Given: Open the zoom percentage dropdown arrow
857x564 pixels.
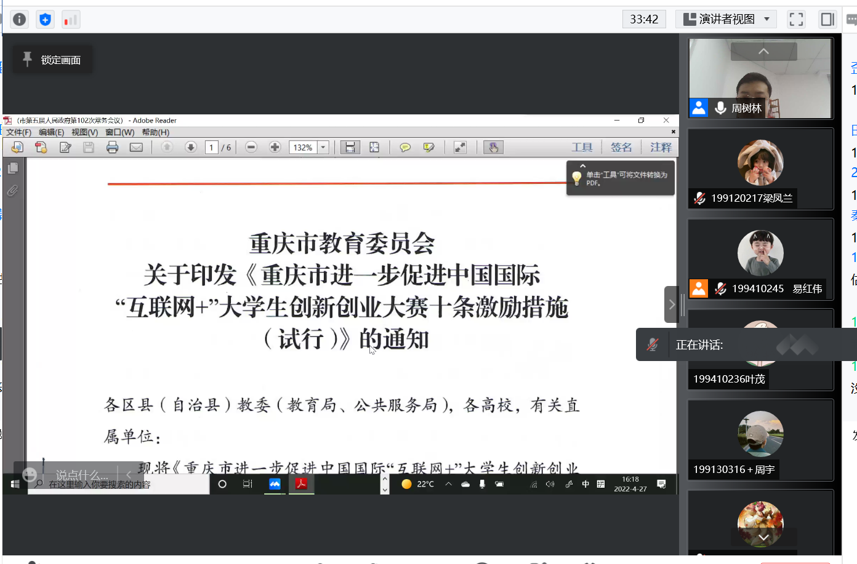Looking at the screenshot, I should pyautogui.click(x=323, y=147).
